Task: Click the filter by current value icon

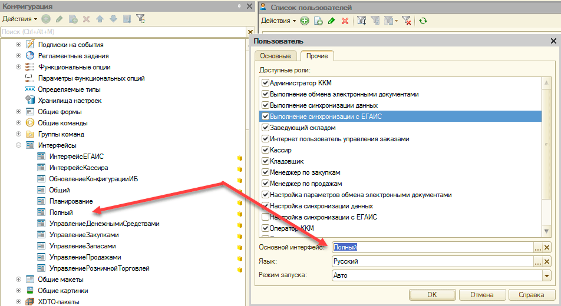Action: pyautogui.click(x=375, y=21)
